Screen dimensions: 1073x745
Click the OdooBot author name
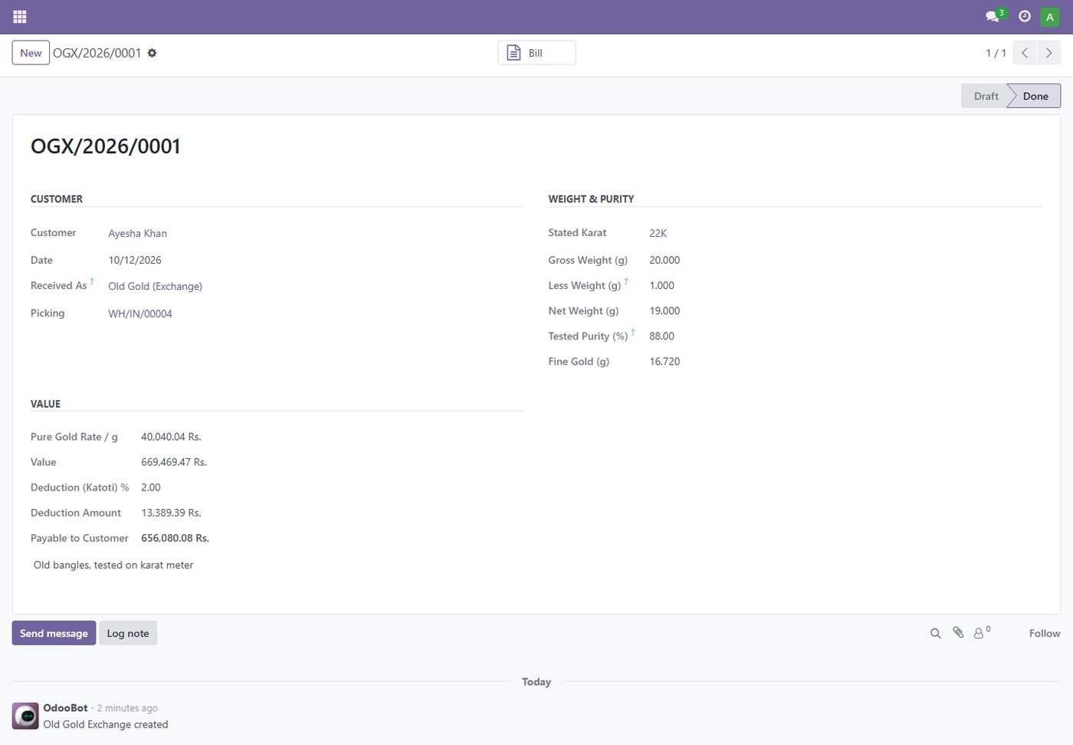pyautogui.click(x=65, y=707)
